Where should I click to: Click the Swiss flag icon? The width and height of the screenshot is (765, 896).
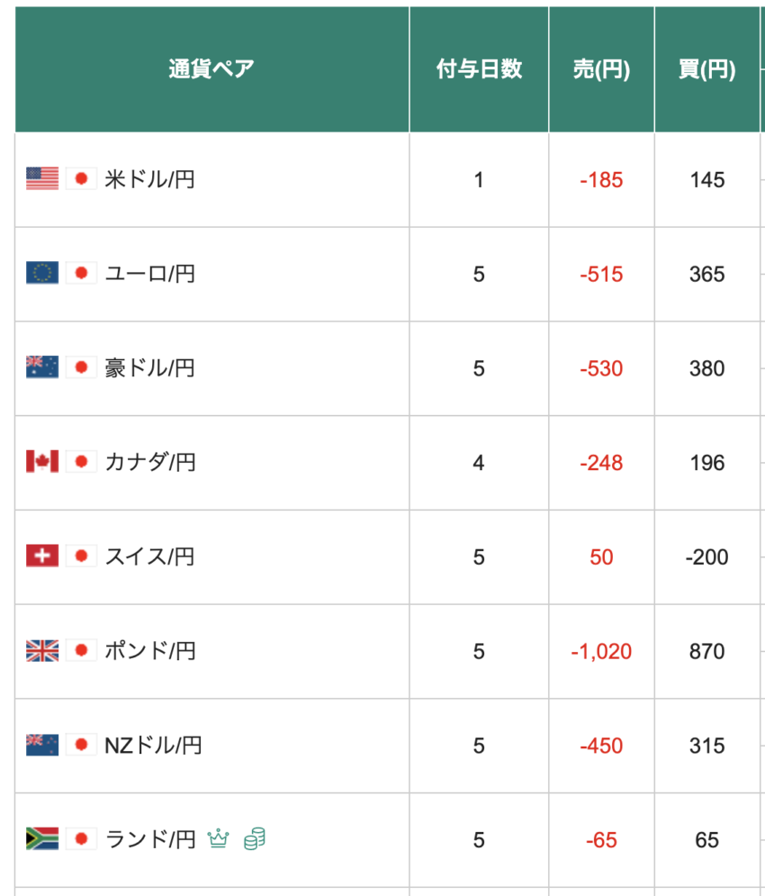click(42, 556)
